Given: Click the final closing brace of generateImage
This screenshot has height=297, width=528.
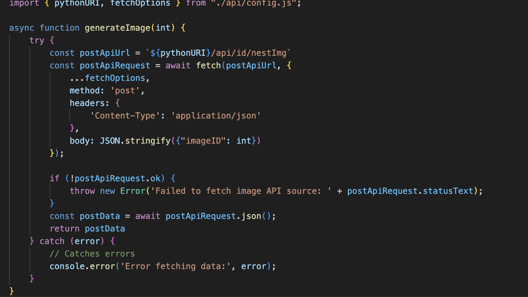Looking at the screenshot, I should click(x=12, y=291).
